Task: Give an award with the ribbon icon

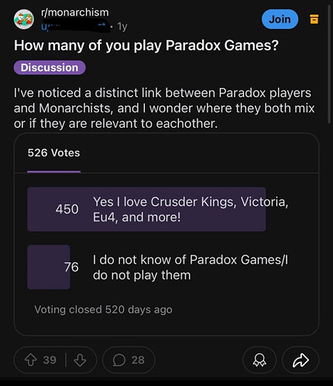Action: 259,360
